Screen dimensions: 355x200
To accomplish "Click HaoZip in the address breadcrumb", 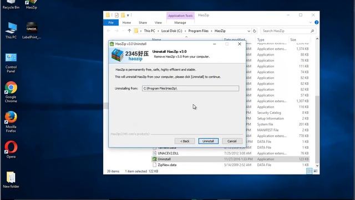I will (x=220, y=31).
